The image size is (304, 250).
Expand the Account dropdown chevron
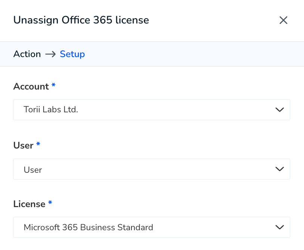(x=280, y=110)
